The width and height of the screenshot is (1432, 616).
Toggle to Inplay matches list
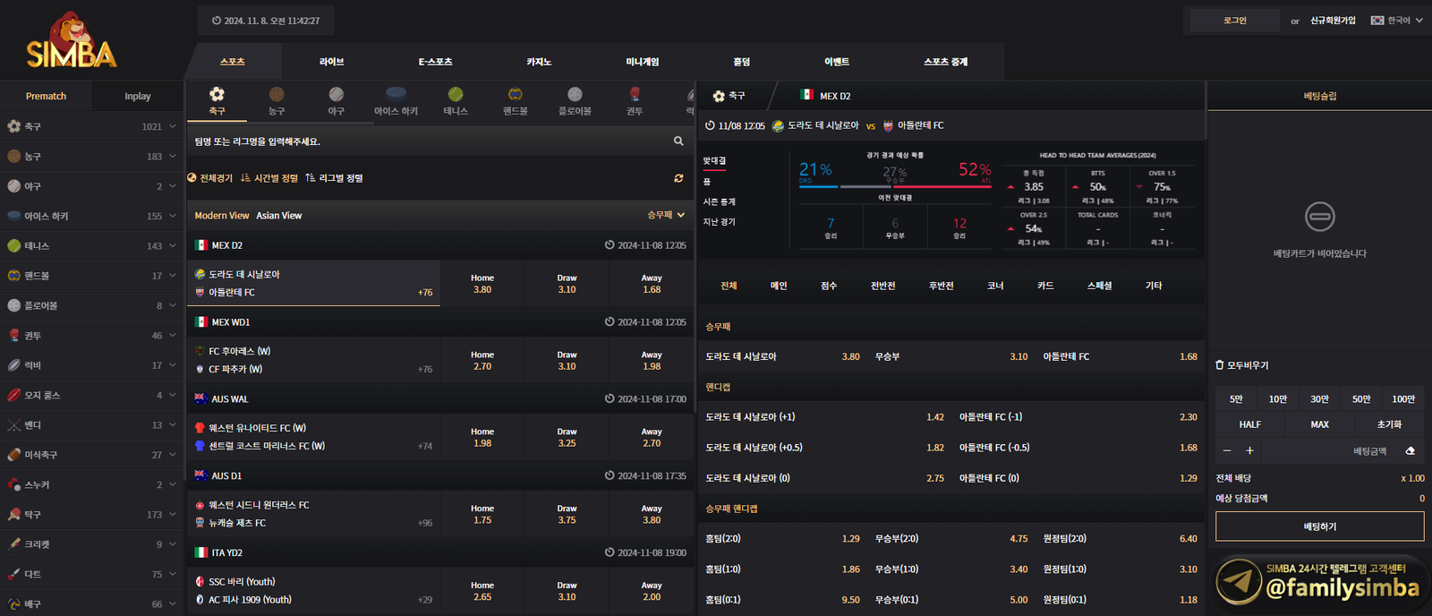[x=138, y=97]
